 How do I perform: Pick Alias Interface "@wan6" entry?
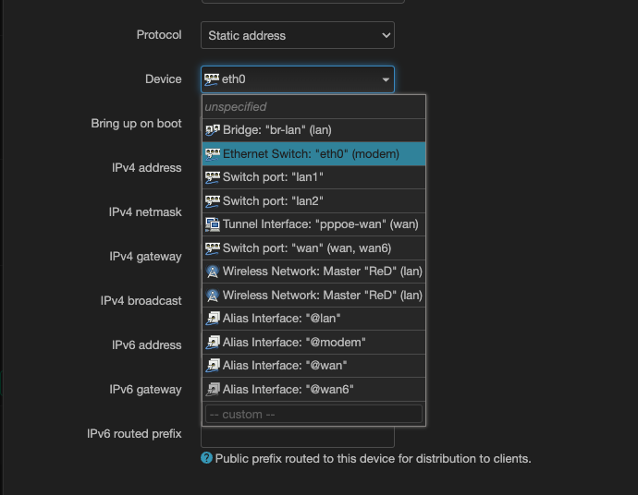coord(313,390)
